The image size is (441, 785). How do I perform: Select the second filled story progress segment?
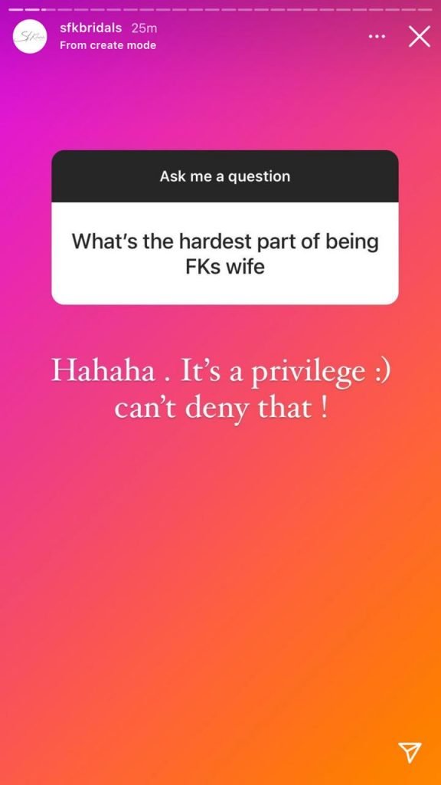32,9
